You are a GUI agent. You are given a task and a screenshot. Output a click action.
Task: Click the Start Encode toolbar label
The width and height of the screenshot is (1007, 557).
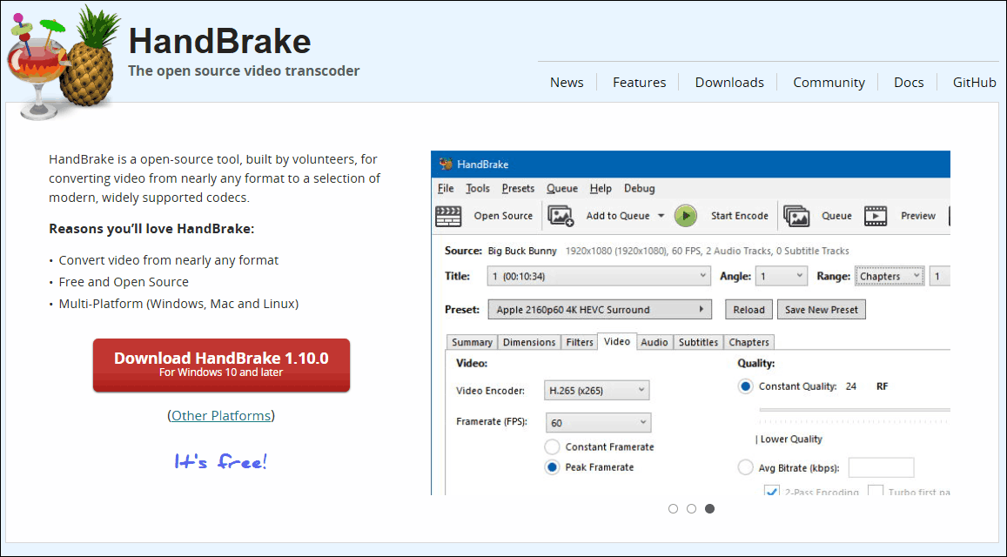(739, 216)
